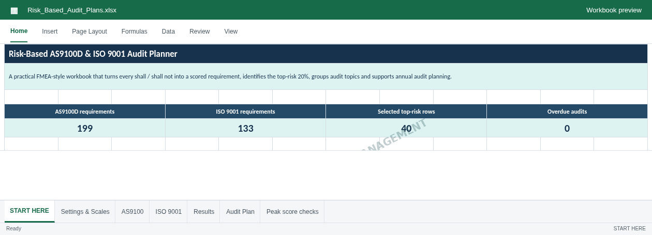Click the workbook grid icon beside the filename
The width and height of the screenshot is (652, 235).
point(14,10)
